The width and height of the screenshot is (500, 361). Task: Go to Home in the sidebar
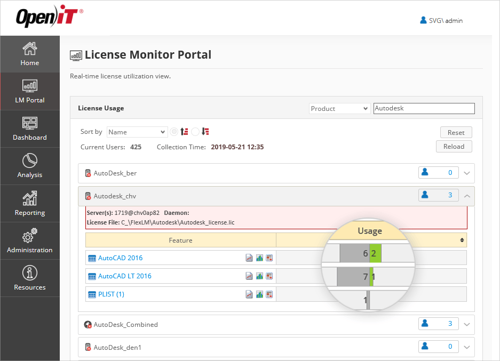[30, 54]
